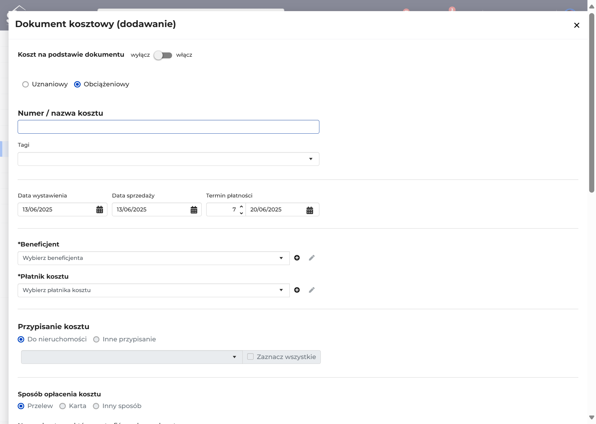Add new Beneficjent with plus icon
The image size is (596, 424).
pyautogui.click(x=297, y=258)
